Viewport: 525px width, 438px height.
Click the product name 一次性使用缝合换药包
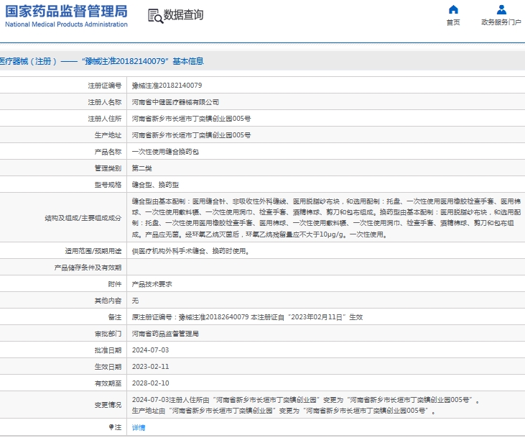coord(165,152)
